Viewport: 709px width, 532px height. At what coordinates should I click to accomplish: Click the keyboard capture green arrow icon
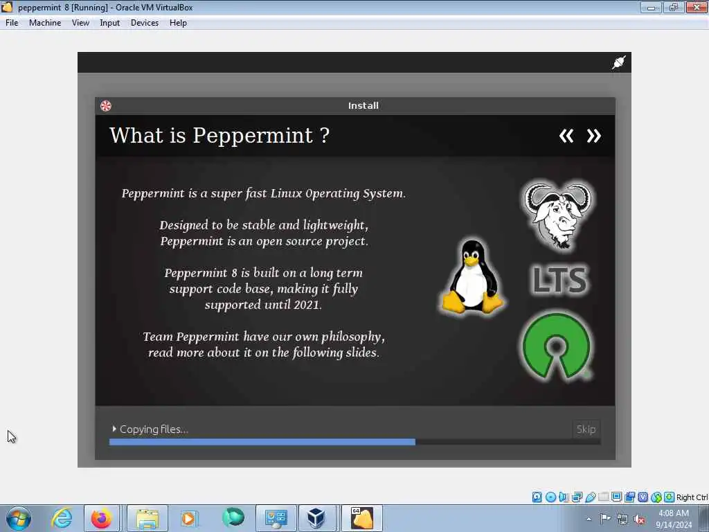click(x=670, y=497)
